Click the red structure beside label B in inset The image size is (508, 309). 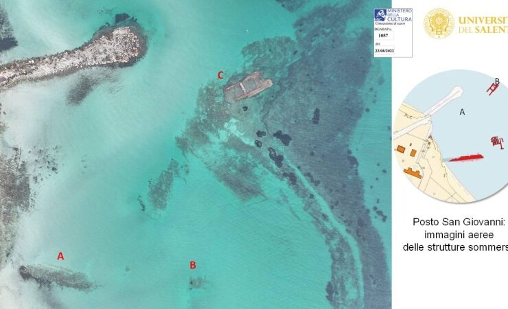493,87
